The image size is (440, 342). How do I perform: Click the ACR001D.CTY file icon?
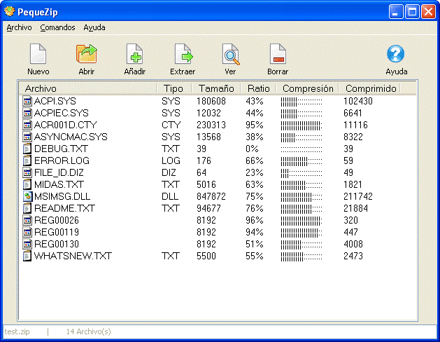coord(27,125)
